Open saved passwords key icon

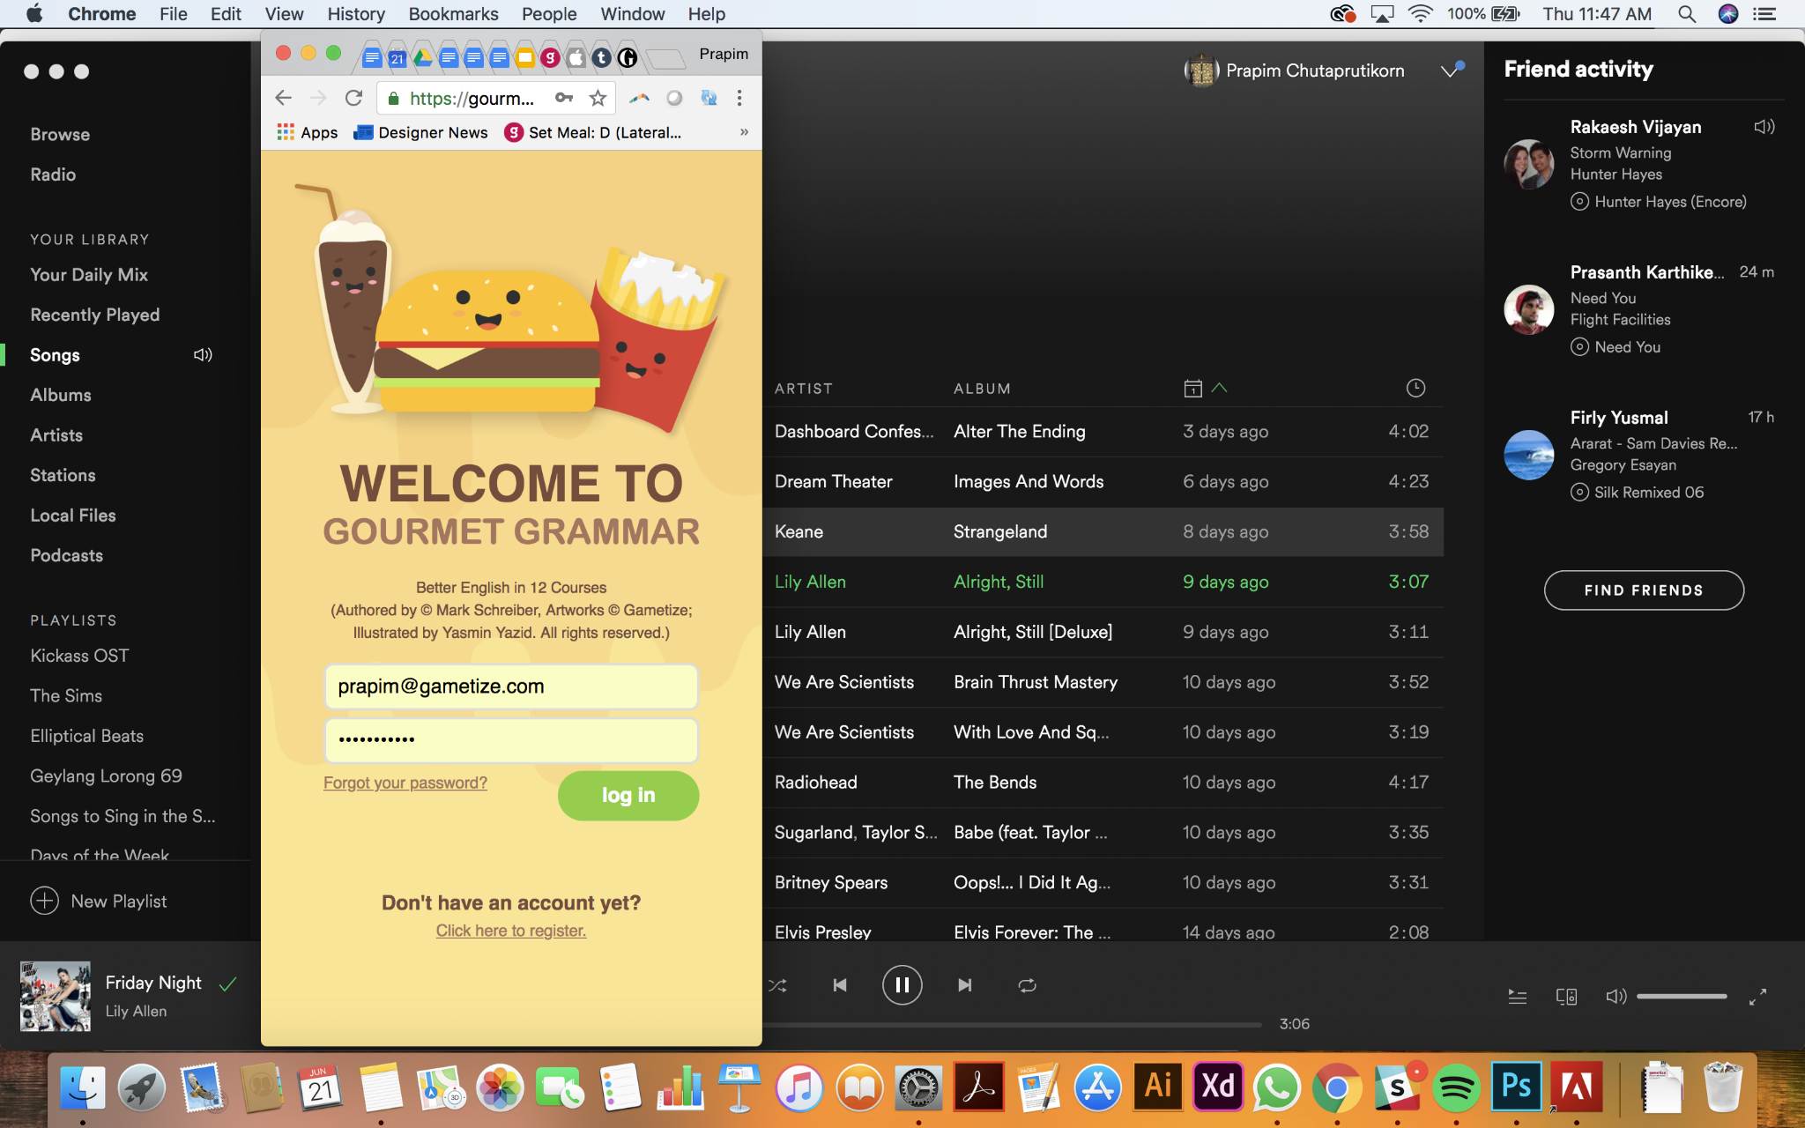(x=564, y=98)
